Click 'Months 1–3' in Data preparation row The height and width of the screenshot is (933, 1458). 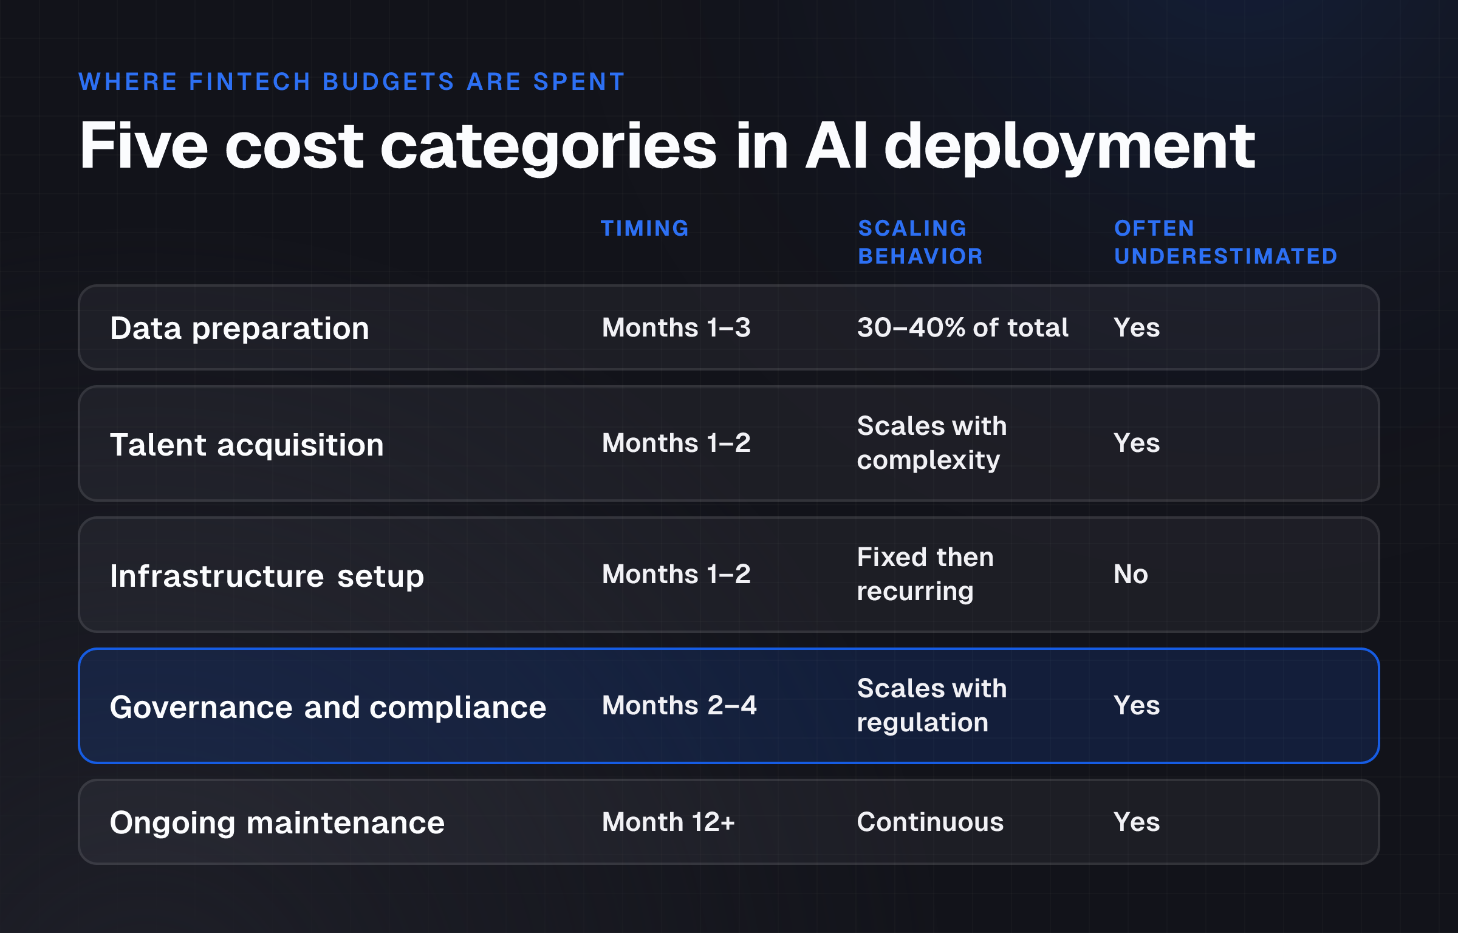(x=676, y=327)
